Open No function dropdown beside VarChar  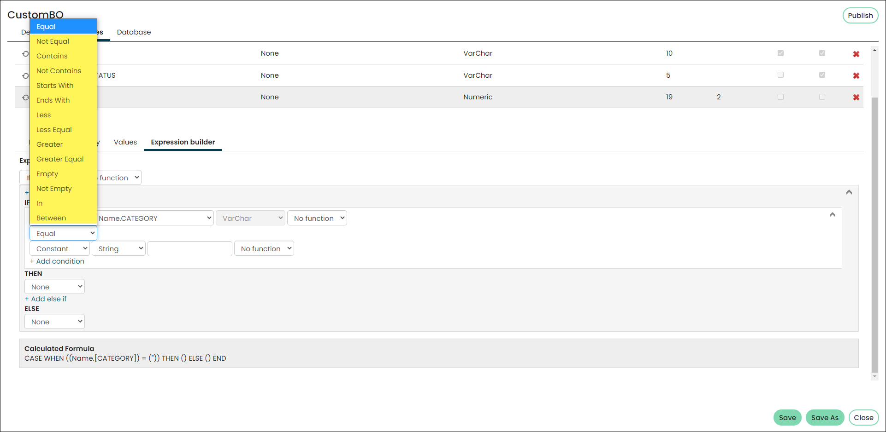317,218
